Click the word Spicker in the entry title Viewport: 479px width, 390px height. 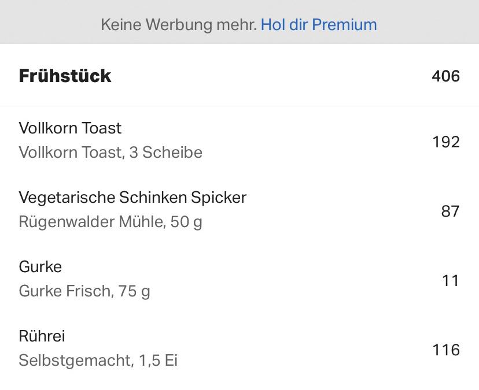[219, 198]
